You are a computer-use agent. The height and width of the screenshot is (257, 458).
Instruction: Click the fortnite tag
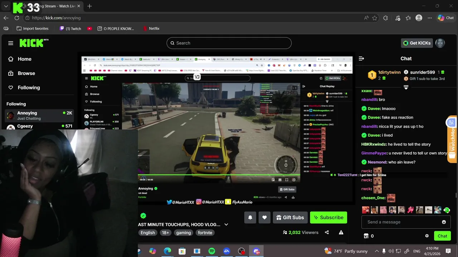click(205, 233)
